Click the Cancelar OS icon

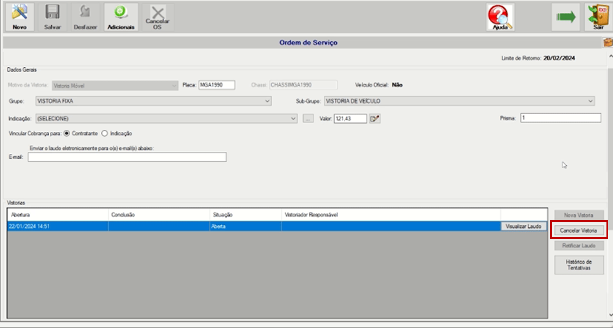coord(158,17)
